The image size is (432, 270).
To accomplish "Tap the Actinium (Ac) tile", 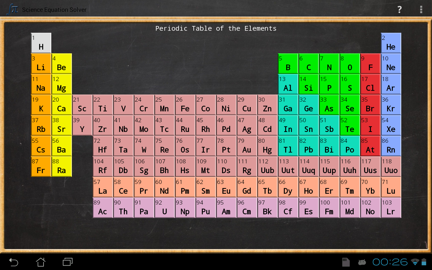I will pos(103,208).
